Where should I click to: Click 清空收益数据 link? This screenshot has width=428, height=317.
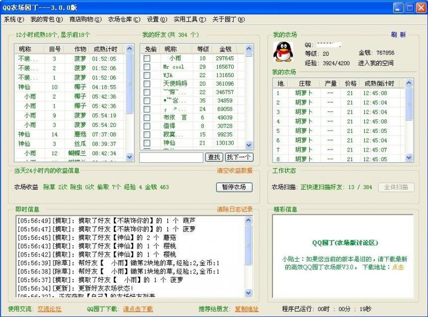(235, 170)
